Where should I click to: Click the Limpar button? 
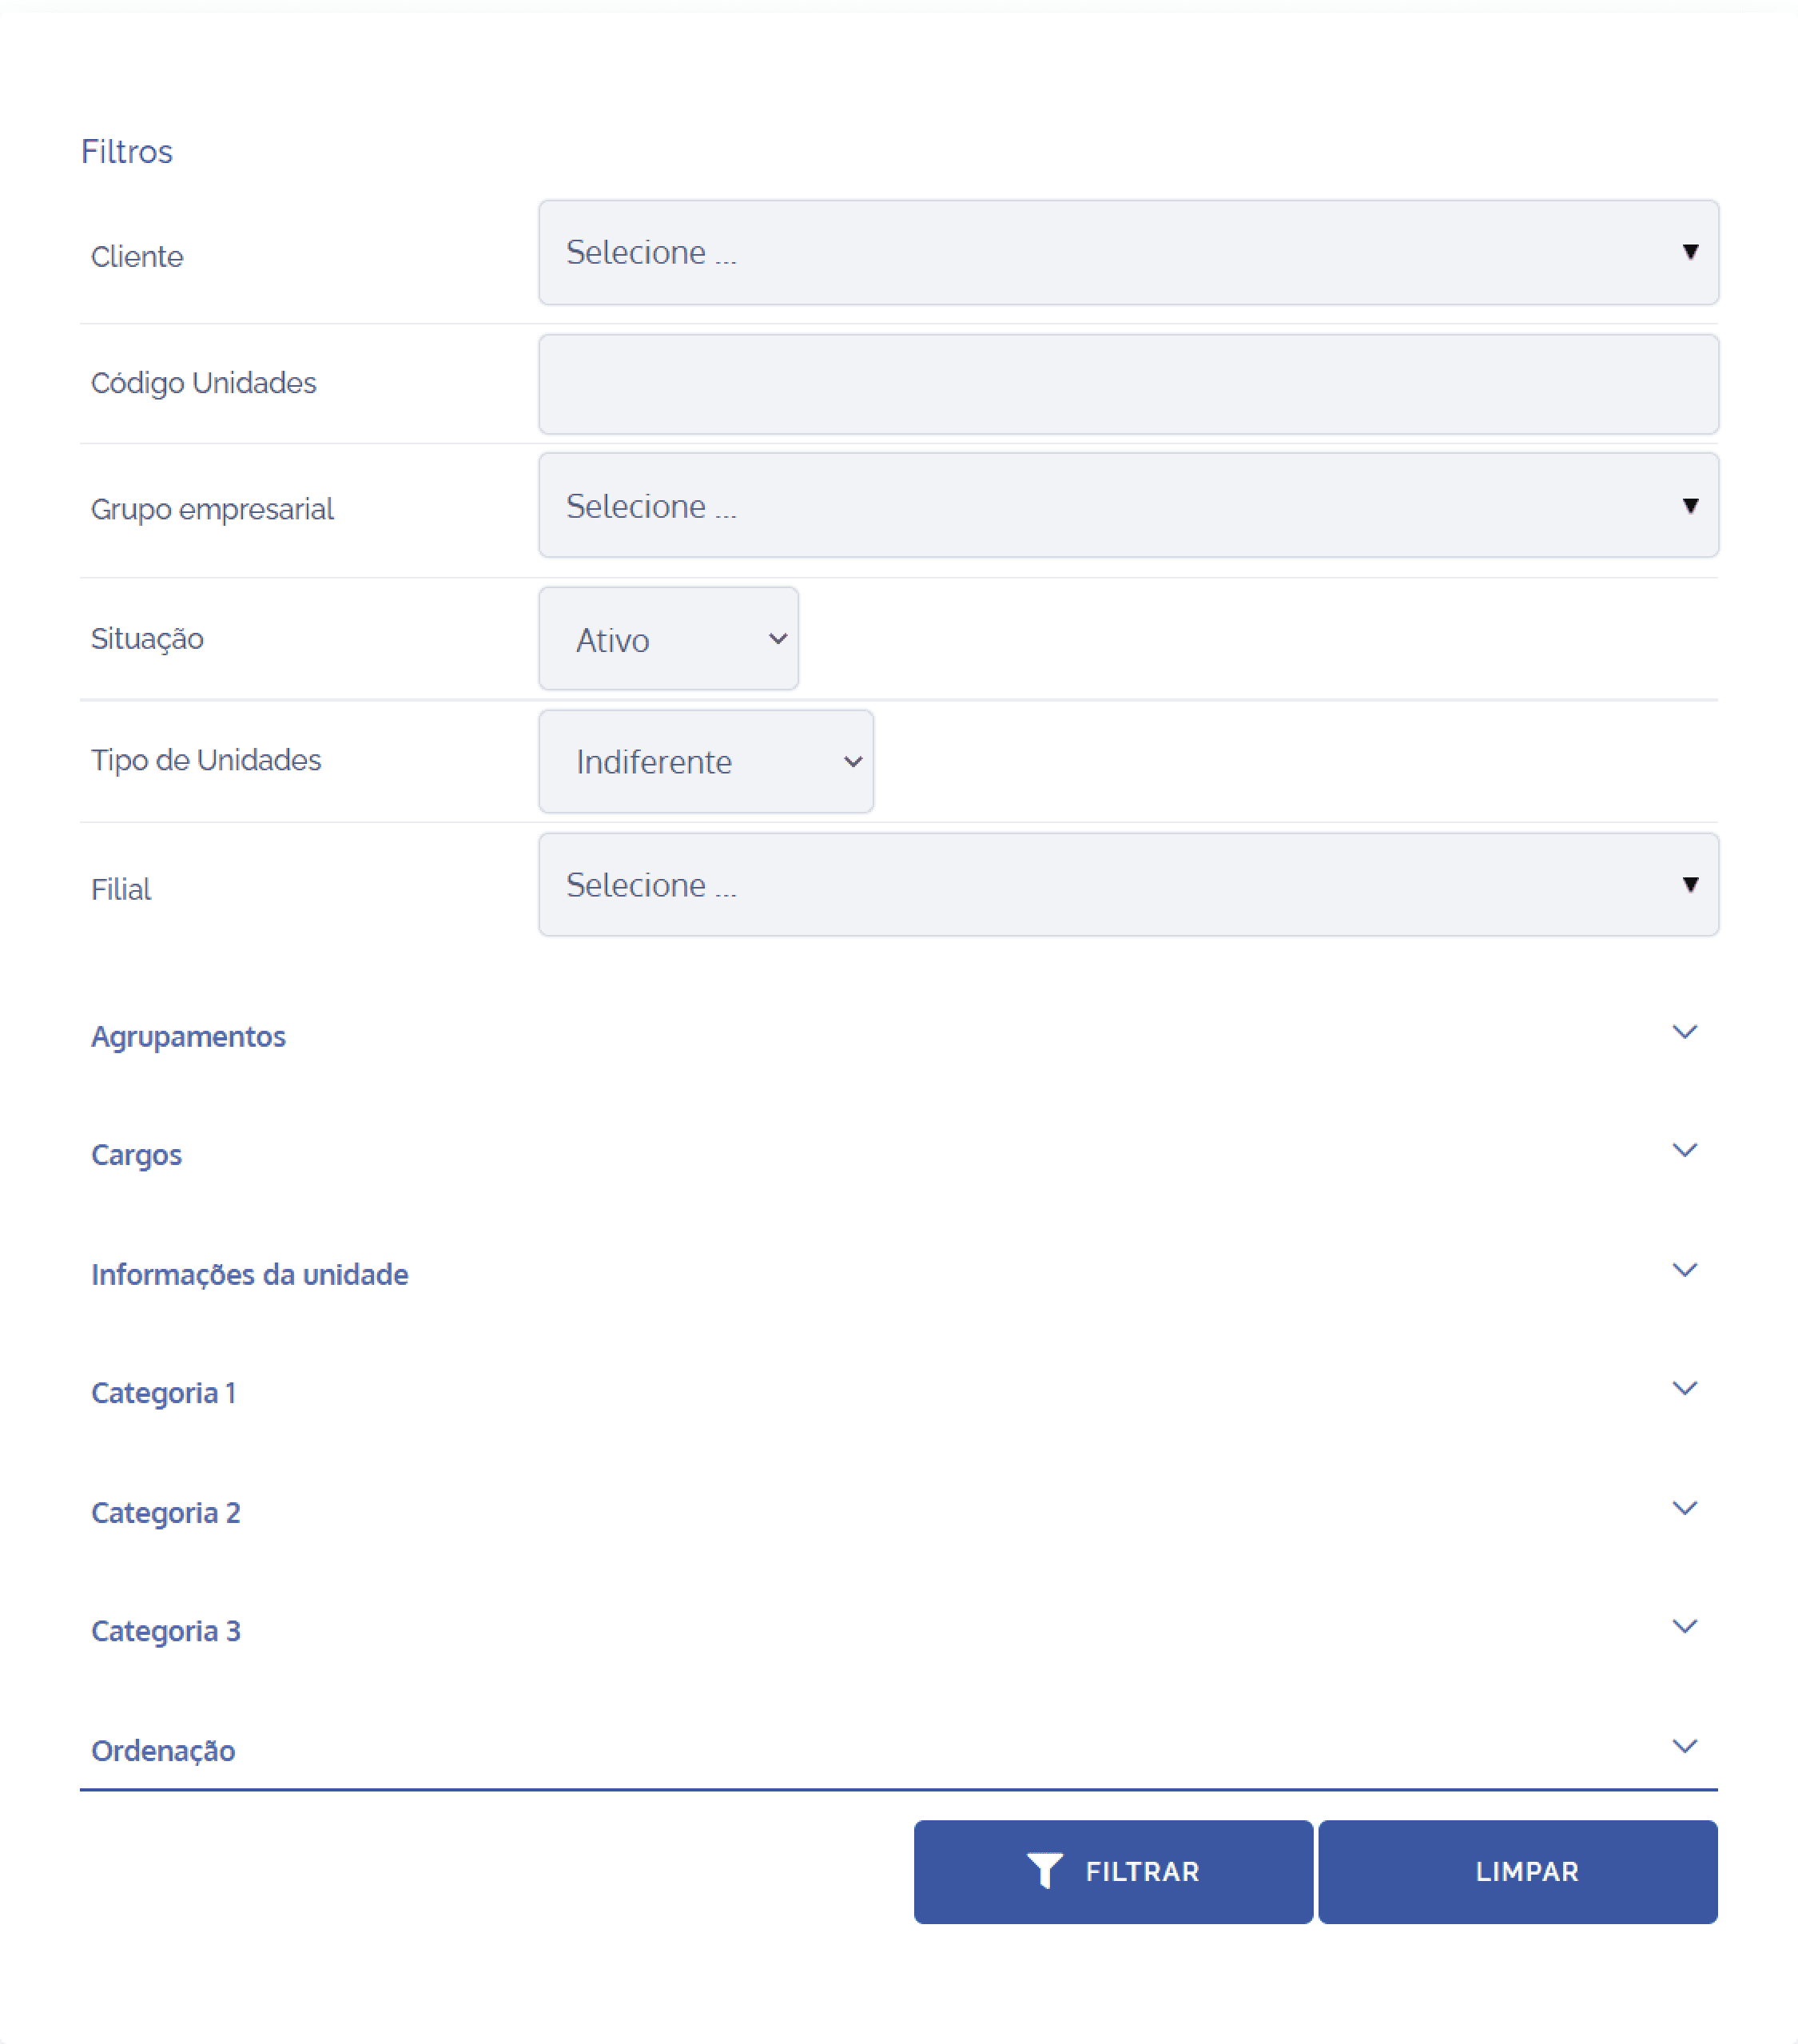[1518, 1872]
